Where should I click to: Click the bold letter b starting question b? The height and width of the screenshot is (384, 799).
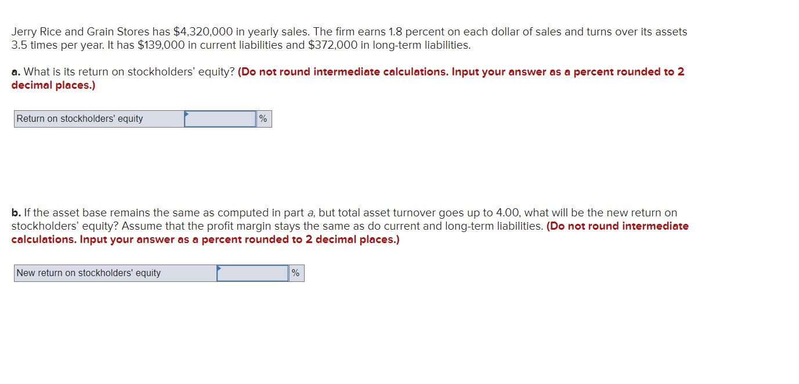point(14,212)
